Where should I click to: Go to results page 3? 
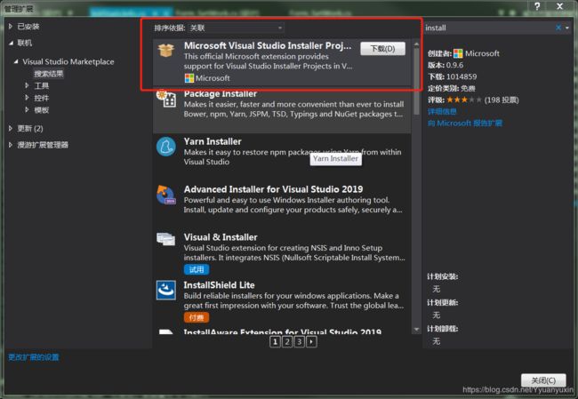pyautogui.click(x=300, y=342)
